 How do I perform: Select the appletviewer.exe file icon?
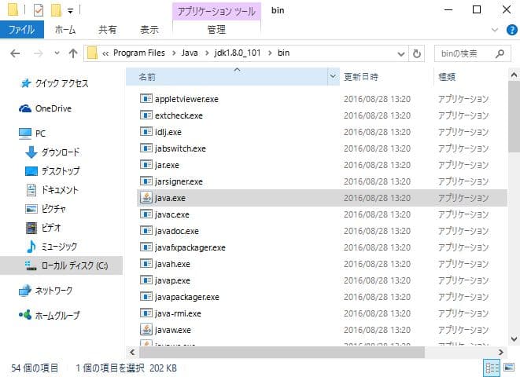146,99
